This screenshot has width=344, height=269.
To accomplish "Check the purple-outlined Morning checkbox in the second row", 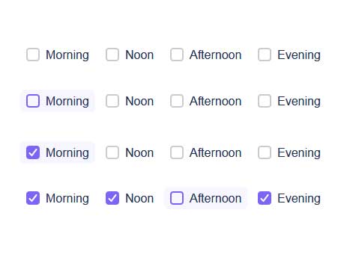I will [x=33, y=101].
